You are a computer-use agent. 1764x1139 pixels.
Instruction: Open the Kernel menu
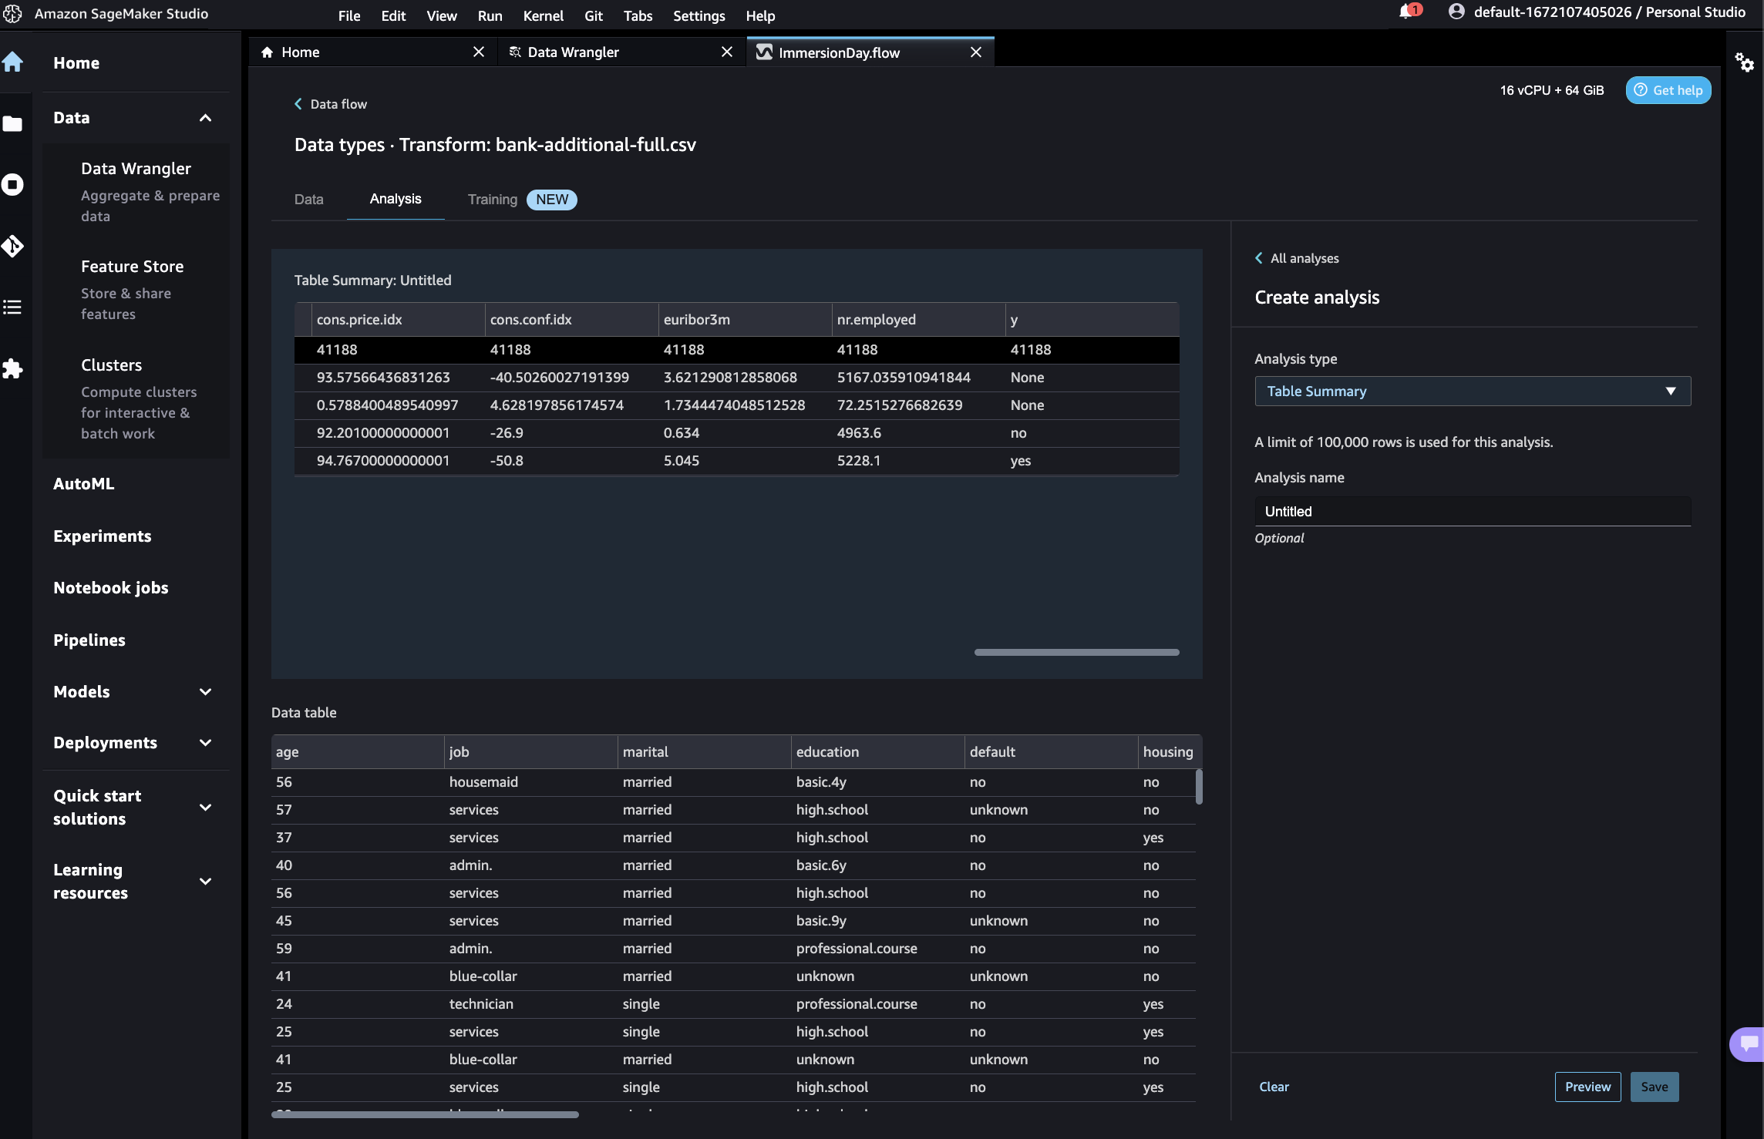543,15
